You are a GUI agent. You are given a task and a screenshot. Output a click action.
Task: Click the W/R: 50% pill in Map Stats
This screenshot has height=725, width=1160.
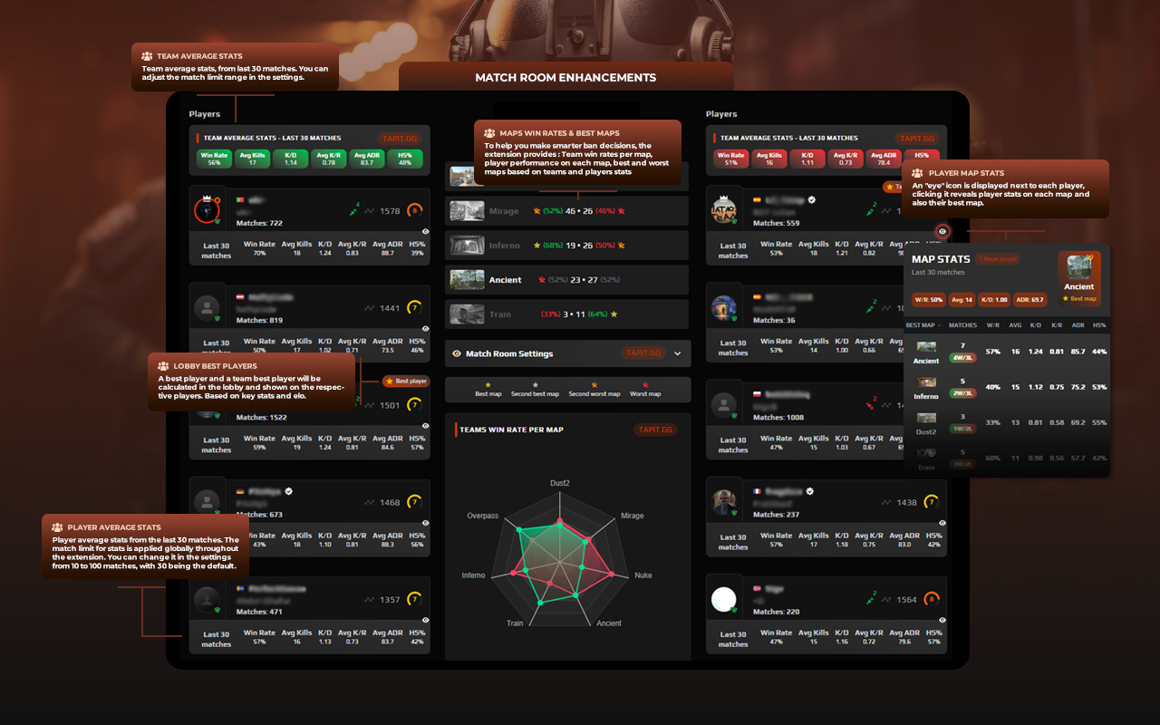tap(929, 299)
